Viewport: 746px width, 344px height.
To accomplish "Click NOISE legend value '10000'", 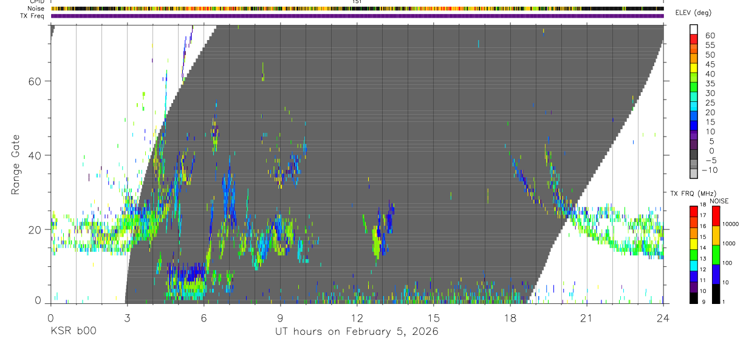I will click(x=730, y=224).
